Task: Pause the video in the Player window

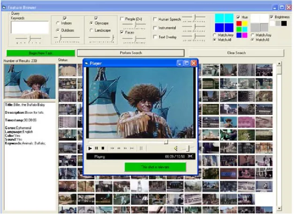Action: 97,148
